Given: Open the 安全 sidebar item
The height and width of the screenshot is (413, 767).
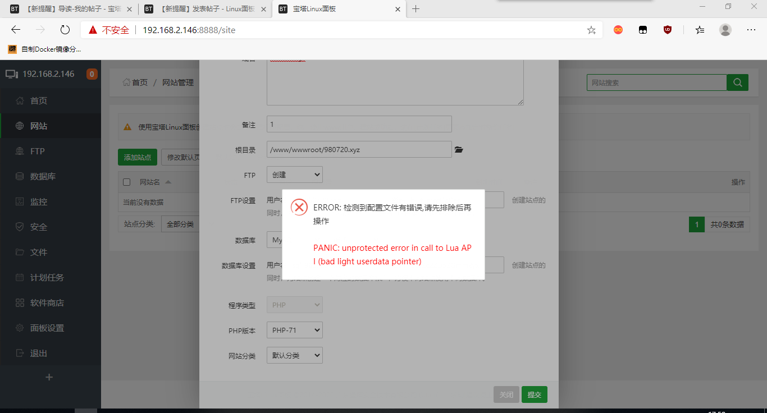Looking at the screenshot, I should point(51,227).
